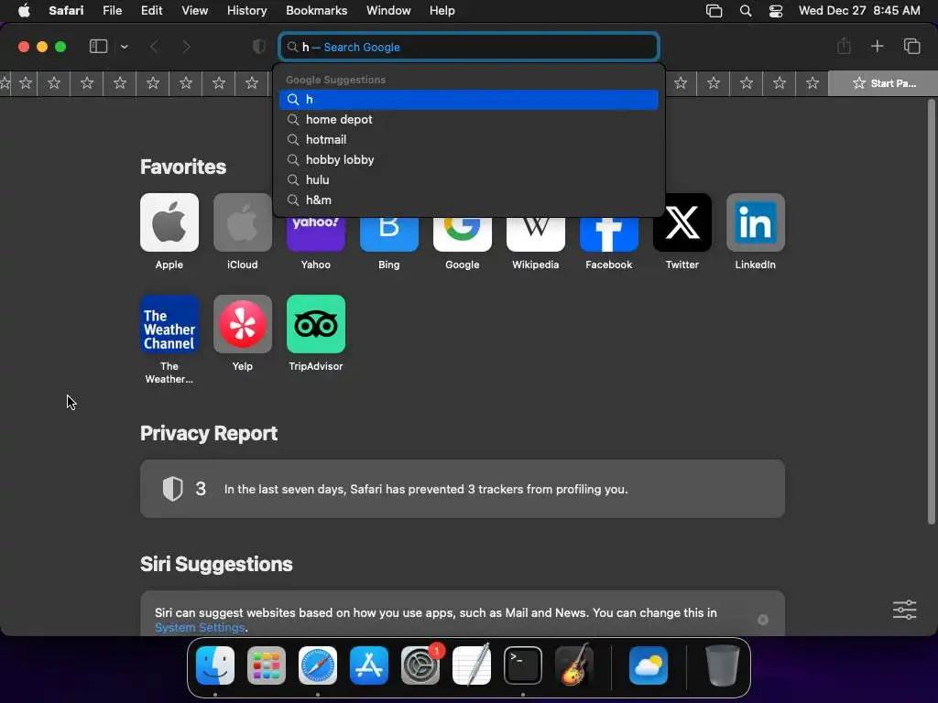
Task: Open the TripAdvisor favorite
Action: pyautogui.click(x=316, y=324)
